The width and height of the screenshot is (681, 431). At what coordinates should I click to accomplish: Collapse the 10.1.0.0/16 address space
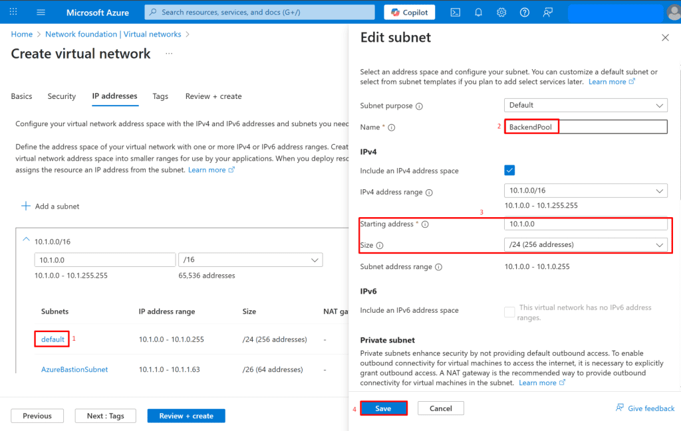point(26,240)
